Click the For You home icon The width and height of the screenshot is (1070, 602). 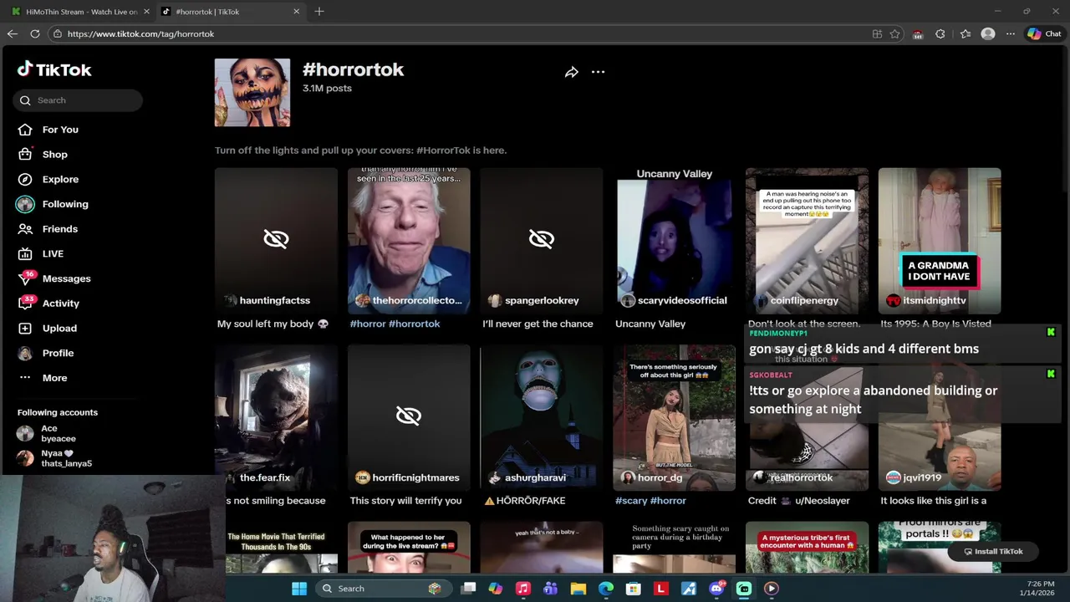click(x=25, y=130)
